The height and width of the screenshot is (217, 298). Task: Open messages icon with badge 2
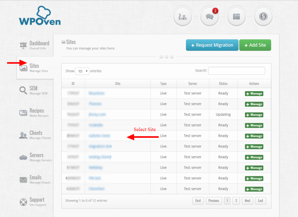[210, 17]
